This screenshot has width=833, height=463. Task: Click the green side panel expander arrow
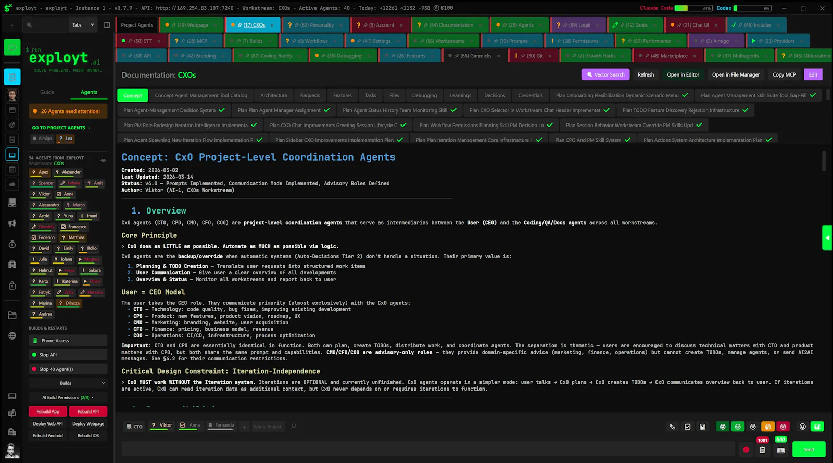pyautogui.click(x=827, y=237)
